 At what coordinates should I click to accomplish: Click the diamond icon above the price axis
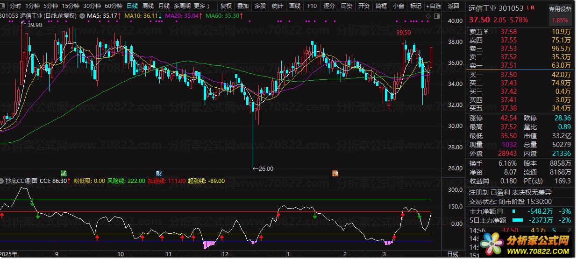coord(428,16)
